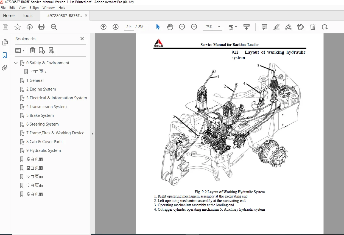Toggle the Page Thumbnails panel
This screenshot has width=344, height=235.
(x=5, y=42)
